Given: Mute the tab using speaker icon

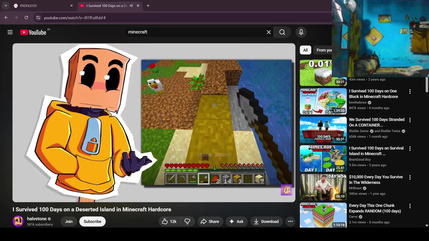Looking at the screenshot, I should (x=131, y=6).
